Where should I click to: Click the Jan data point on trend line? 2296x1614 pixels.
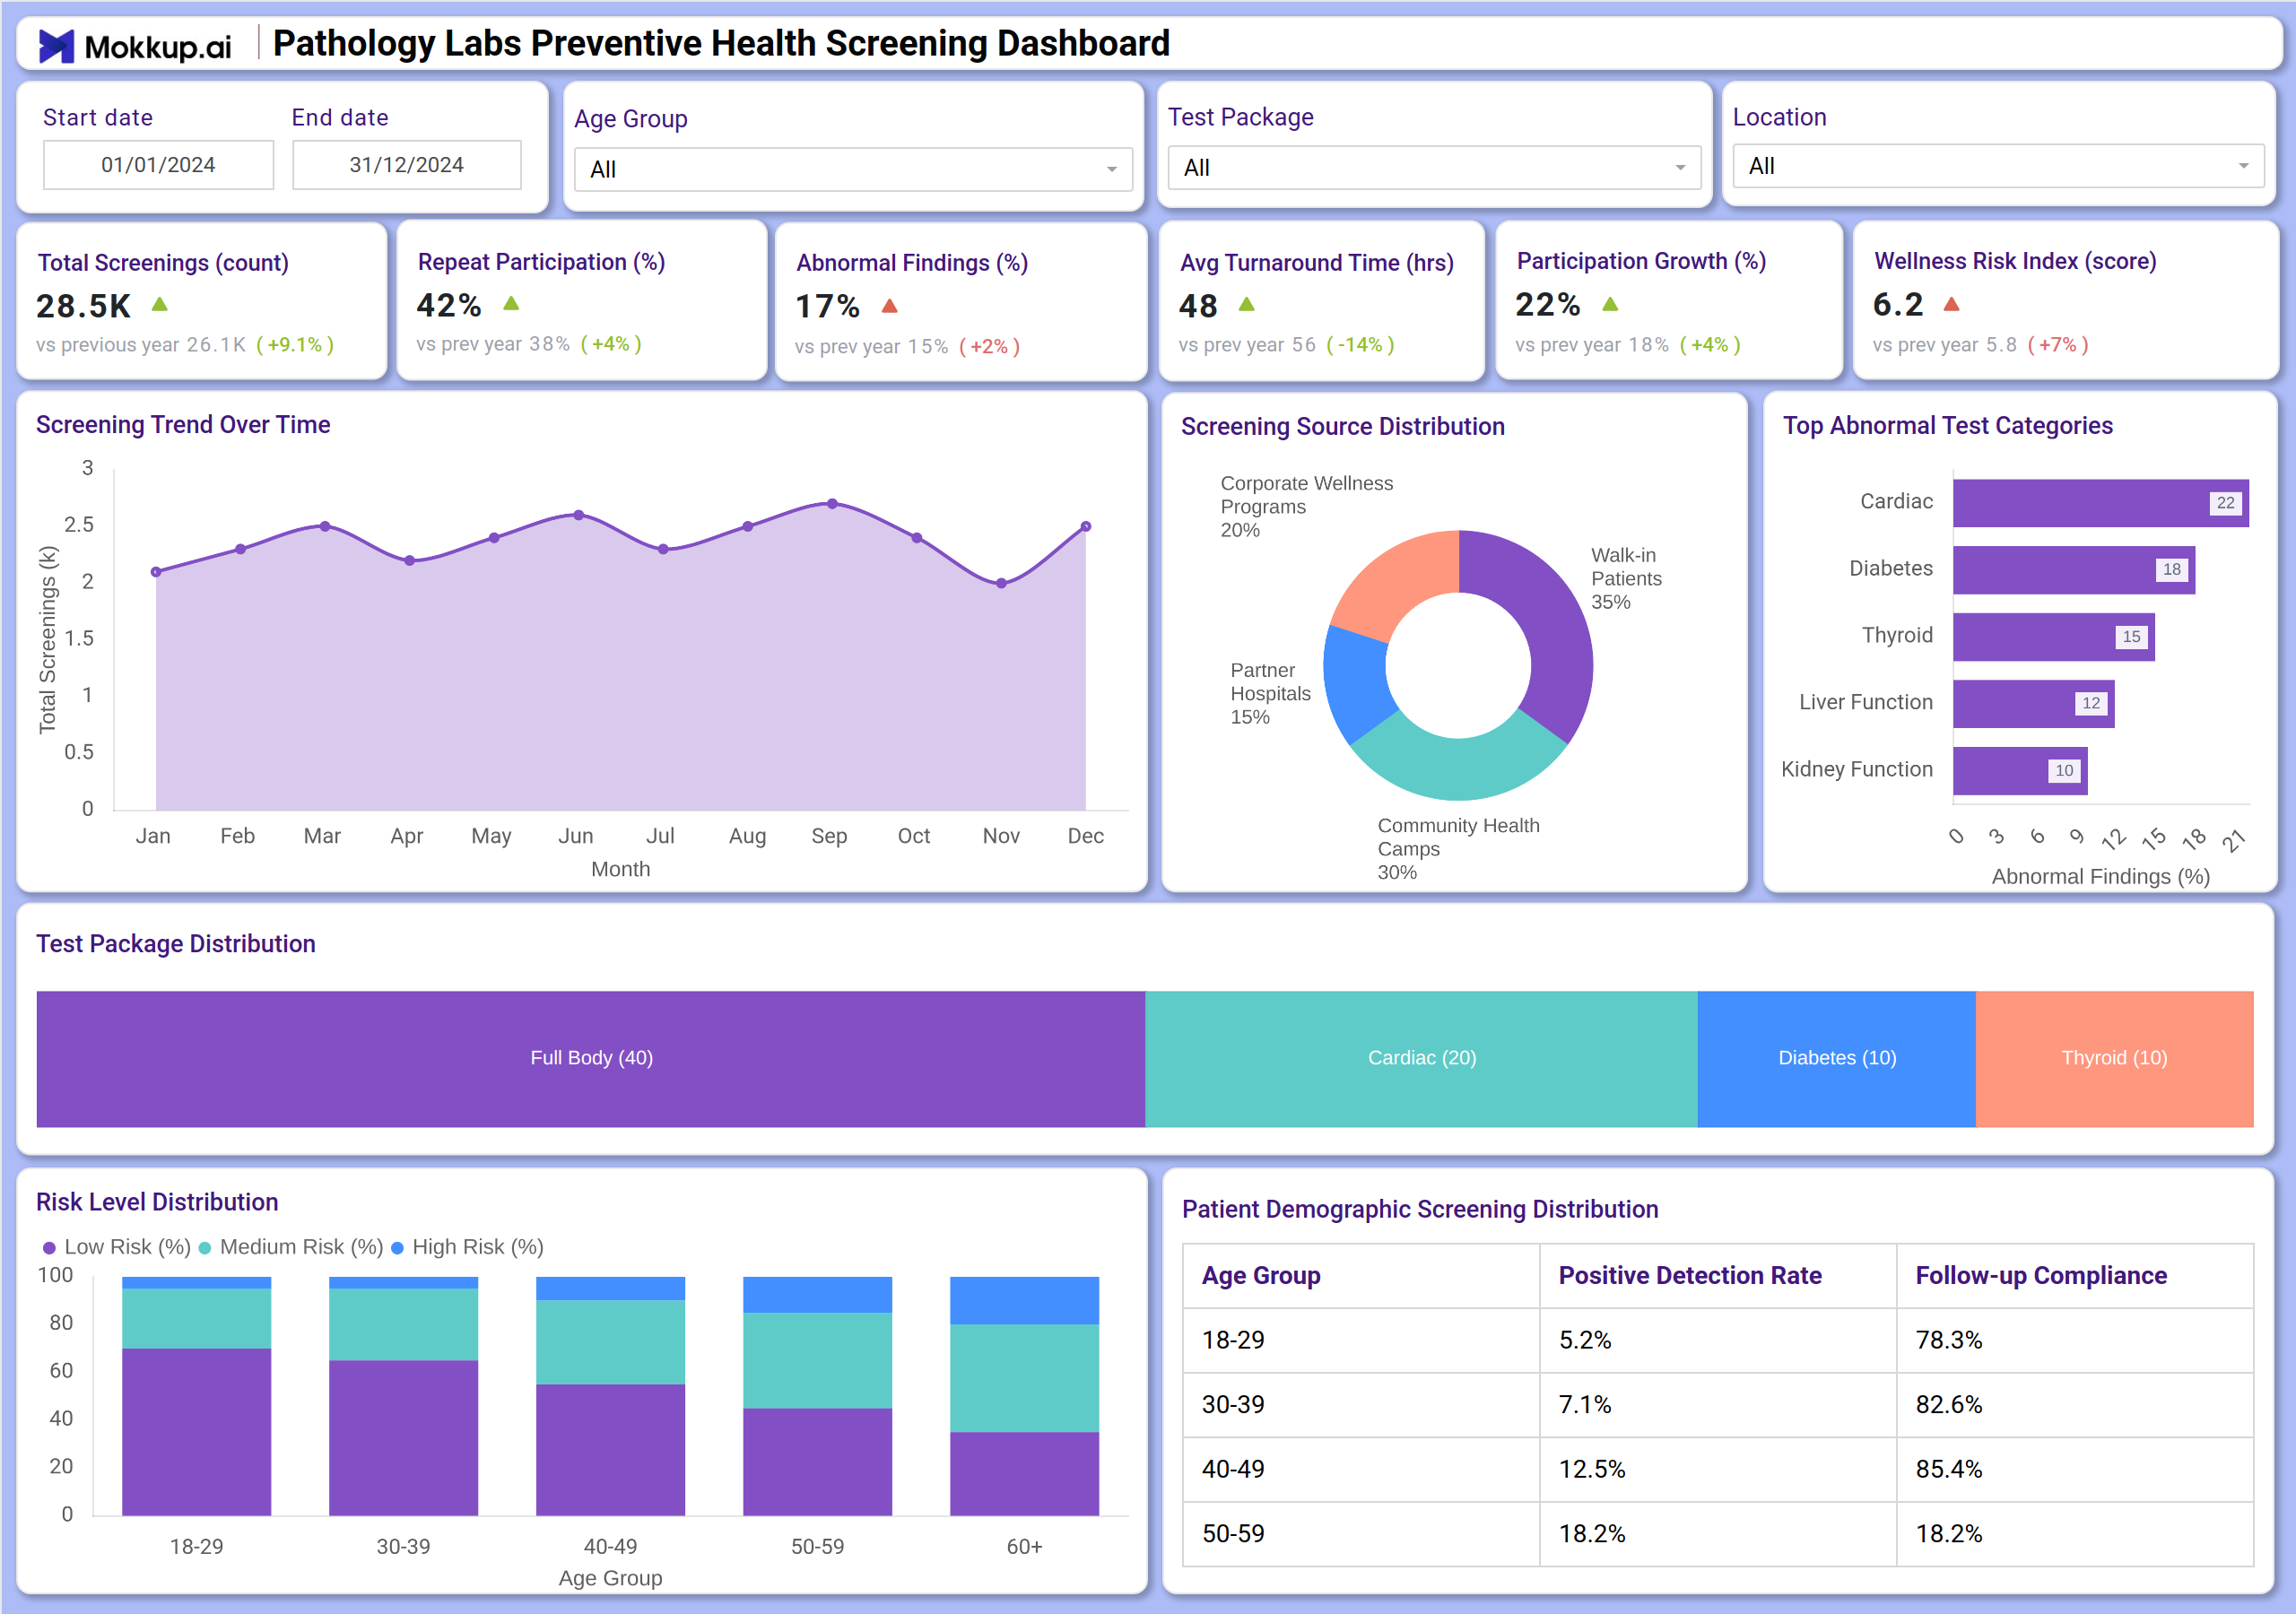[x=156, y=572]
